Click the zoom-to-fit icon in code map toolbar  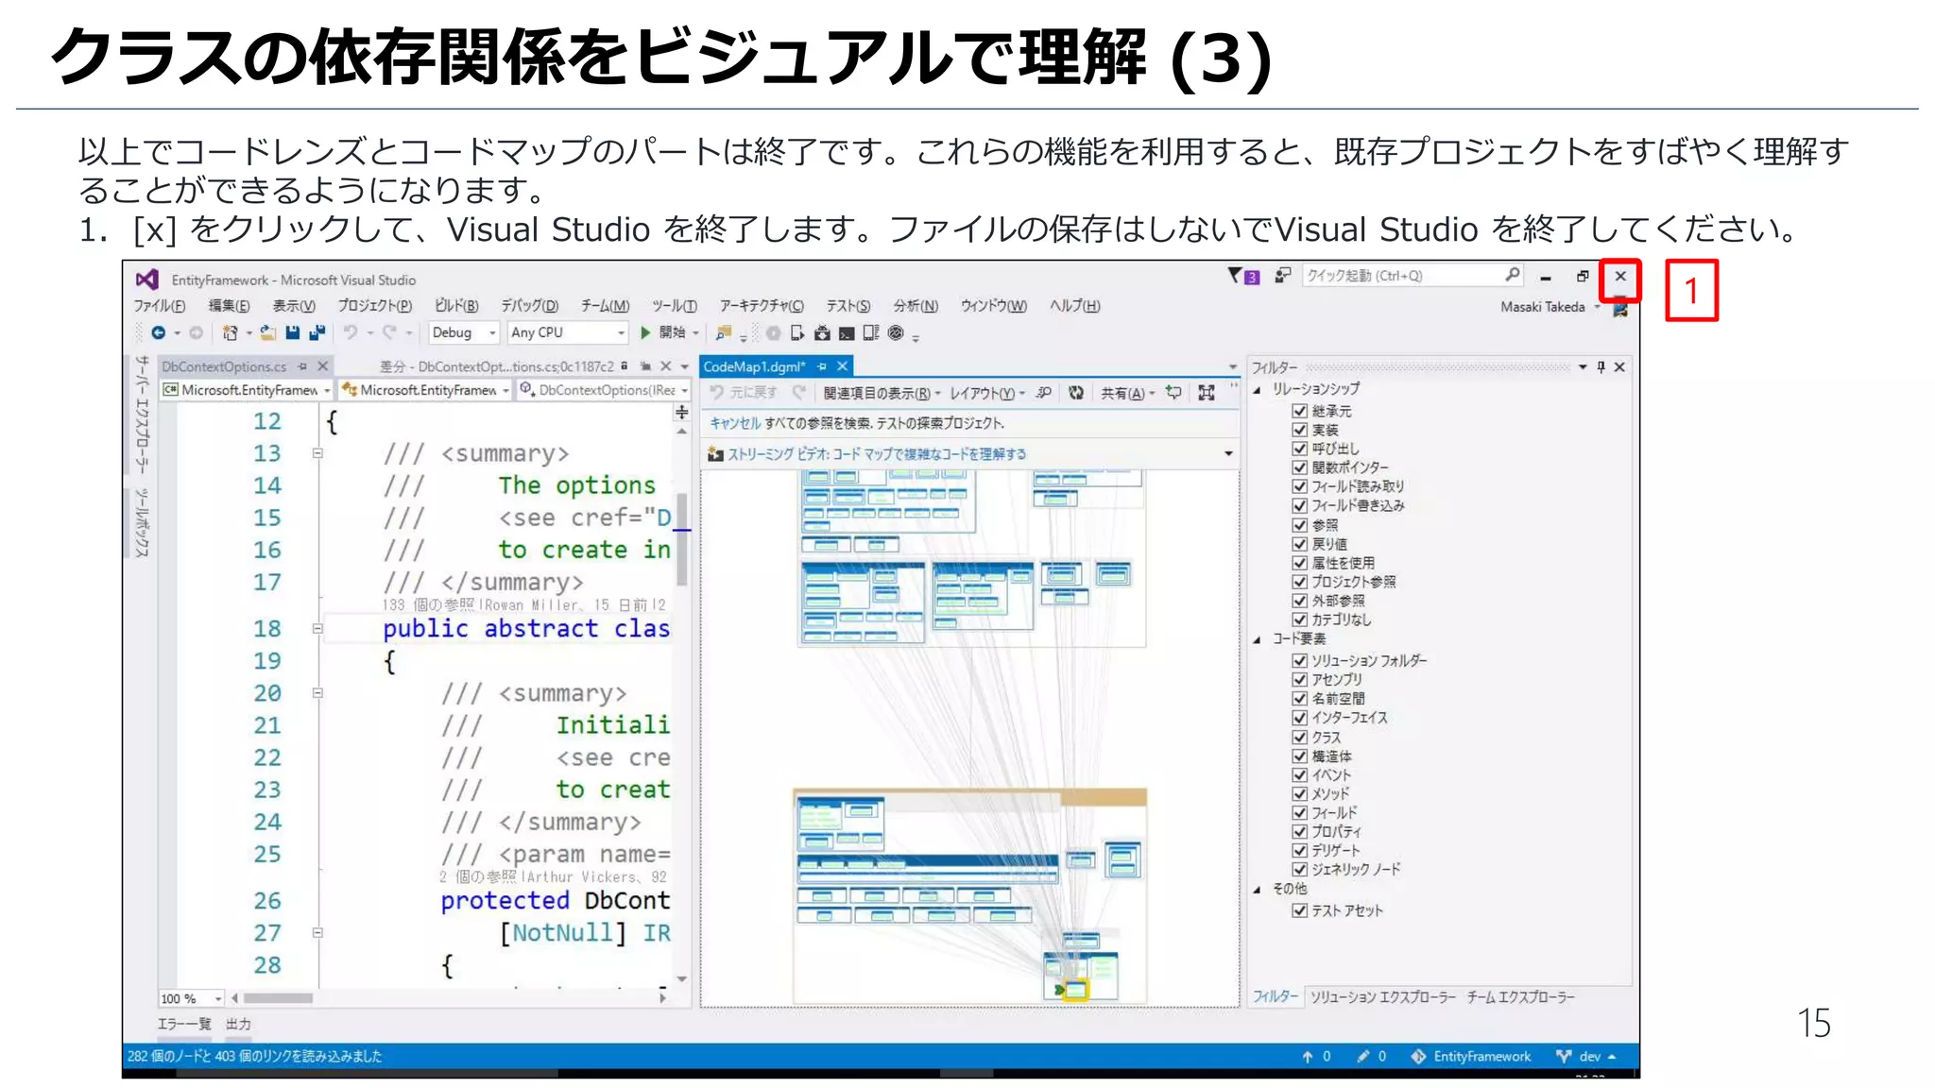(1207, 393)
